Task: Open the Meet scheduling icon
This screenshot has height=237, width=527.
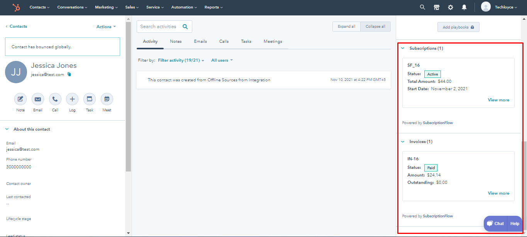Action: coord(107,99)
